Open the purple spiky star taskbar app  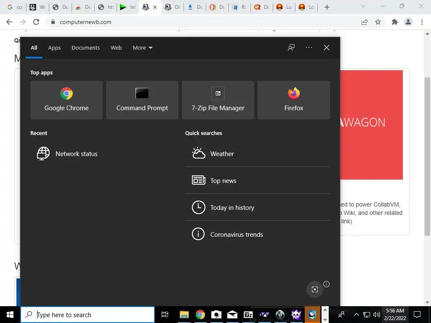tap(296, 315)
